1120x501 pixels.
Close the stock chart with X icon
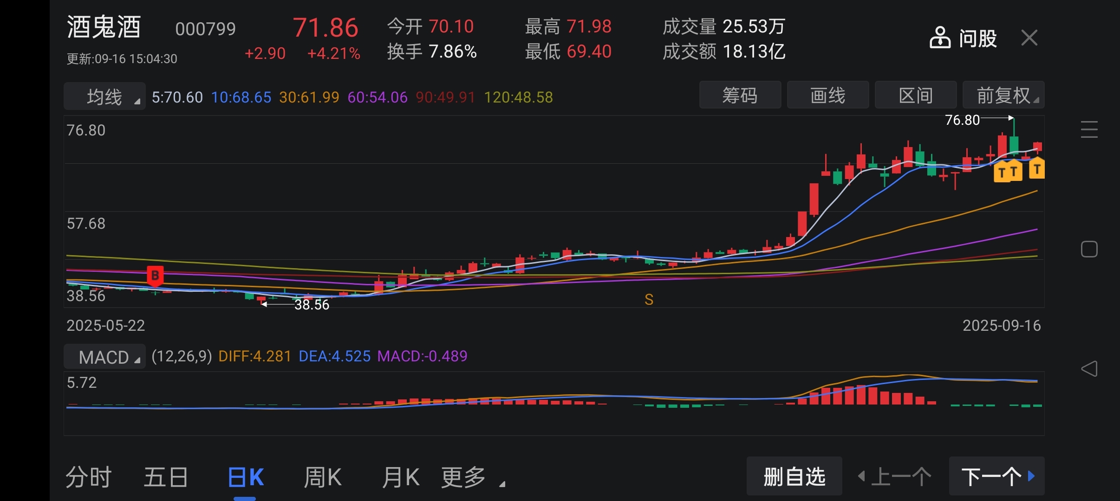coord(1029,38)
